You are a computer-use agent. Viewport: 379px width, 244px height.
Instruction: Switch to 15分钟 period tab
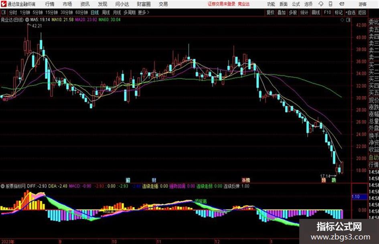click(52, 12)
